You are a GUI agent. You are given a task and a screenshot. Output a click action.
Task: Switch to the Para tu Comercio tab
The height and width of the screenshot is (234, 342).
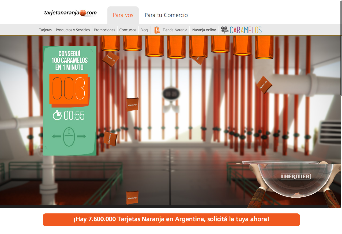(x=166, y=15)
